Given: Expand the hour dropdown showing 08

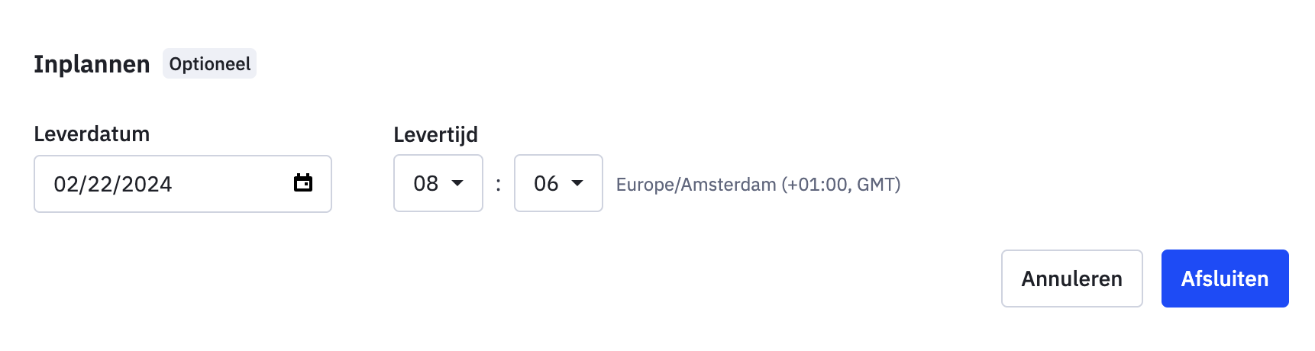Looking at the screenshot, I should [438, 183].
